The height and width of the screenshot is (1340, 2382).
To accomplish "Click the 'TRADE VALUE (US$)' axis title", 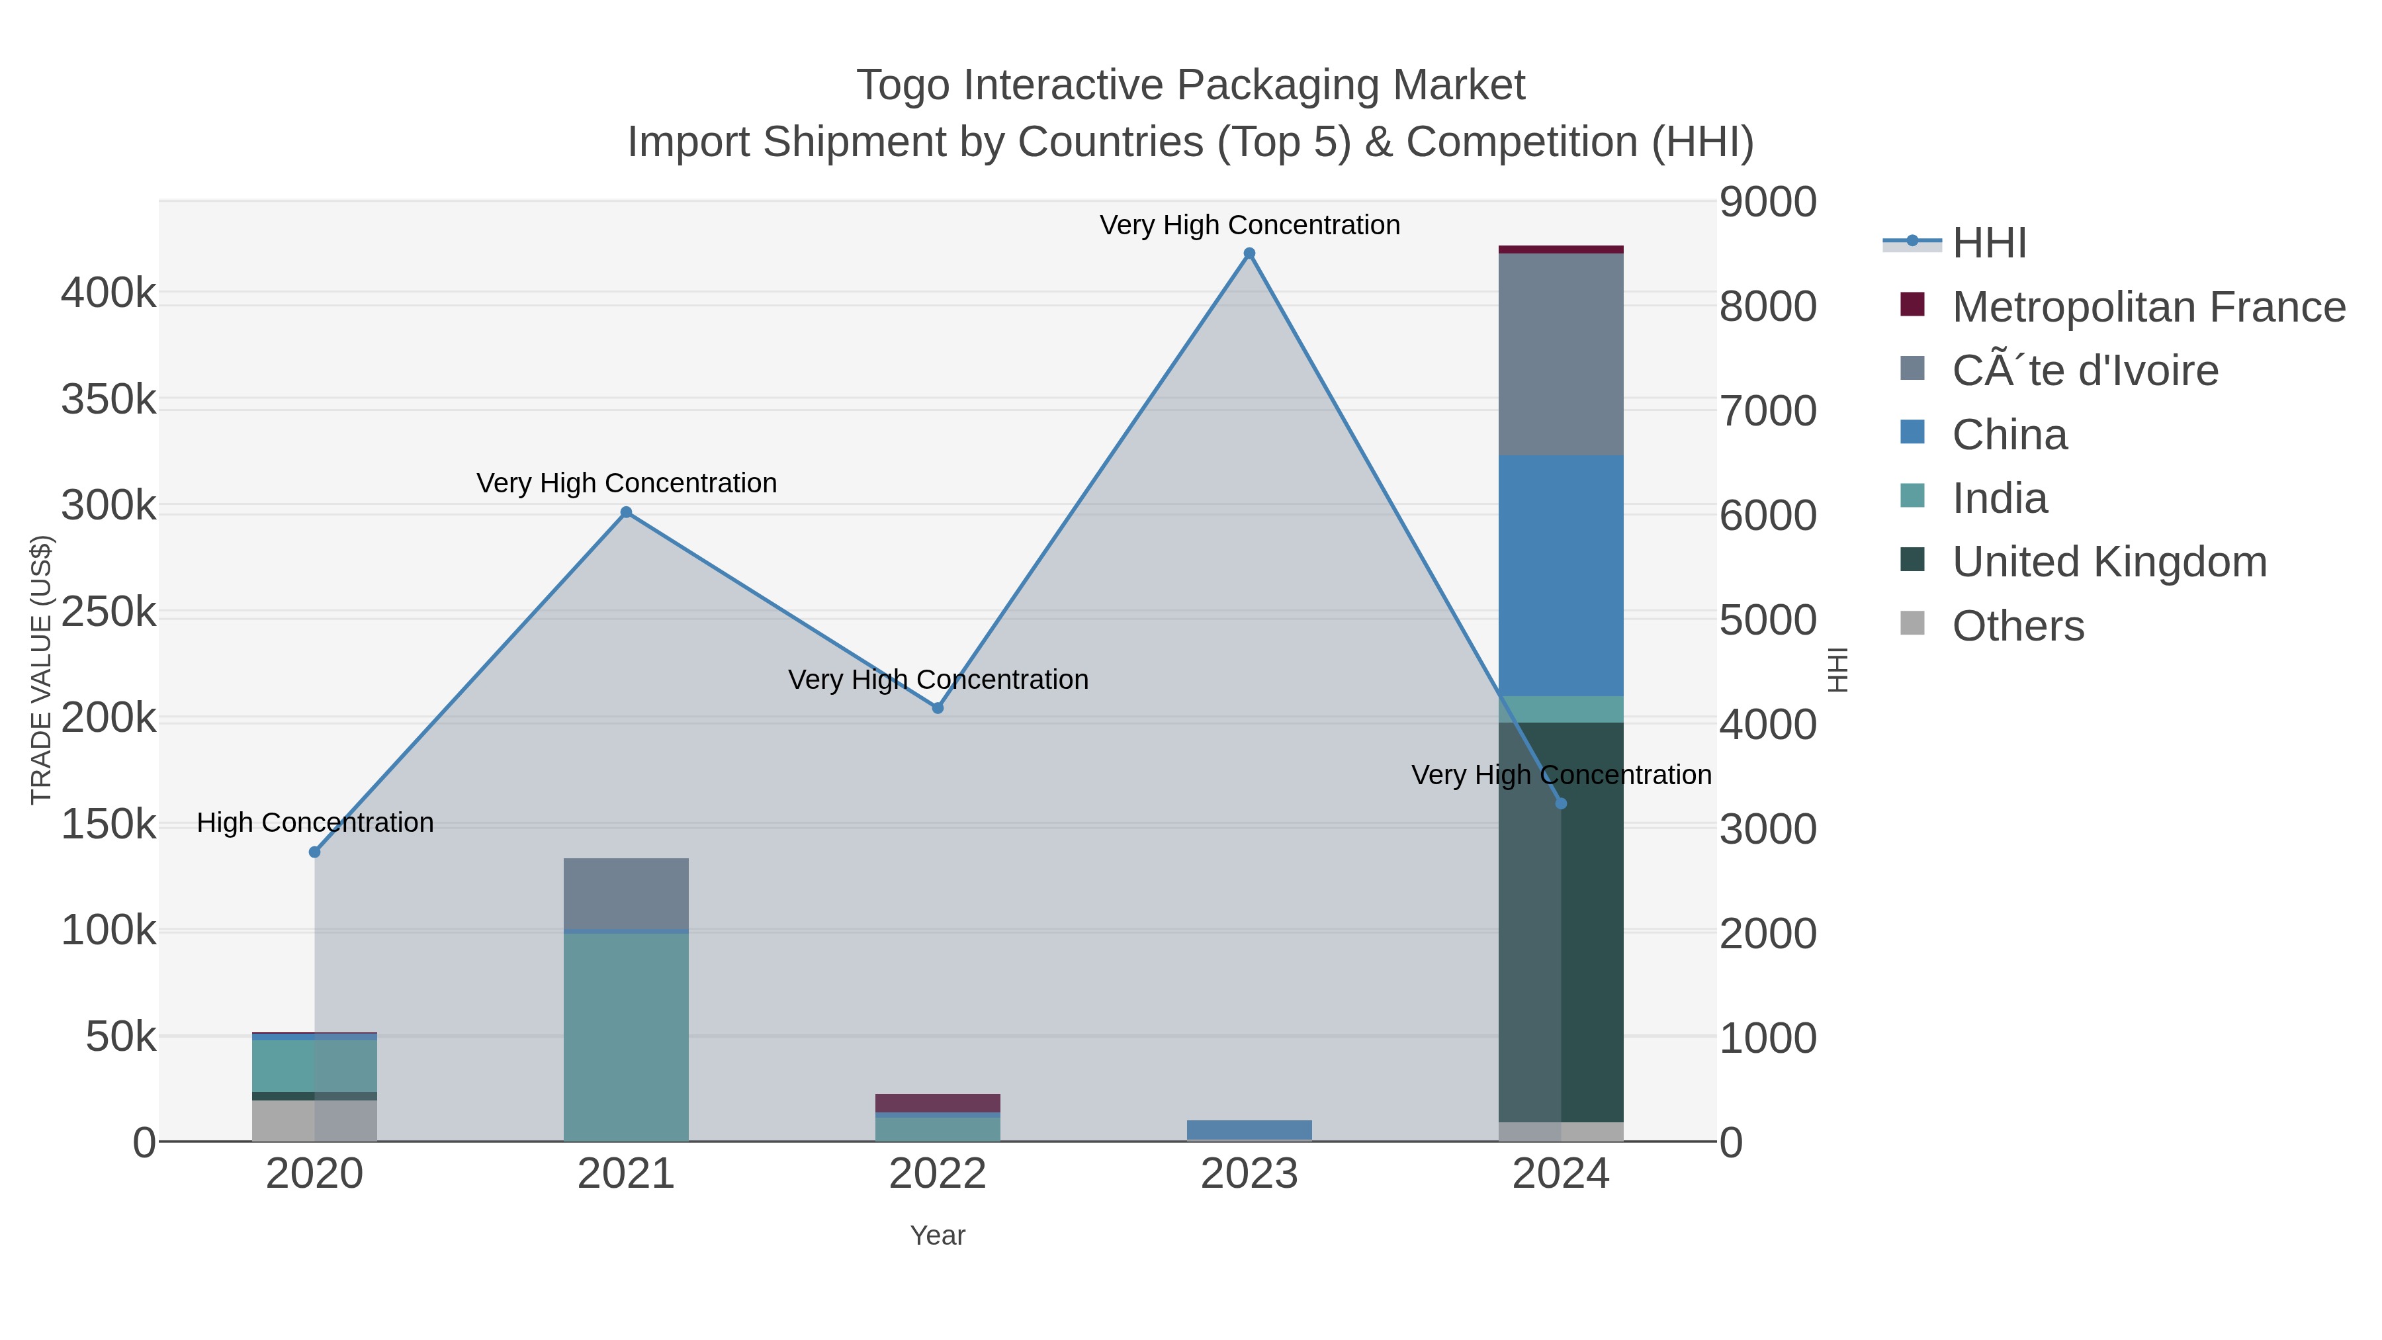I will click(x=42, y=670).
